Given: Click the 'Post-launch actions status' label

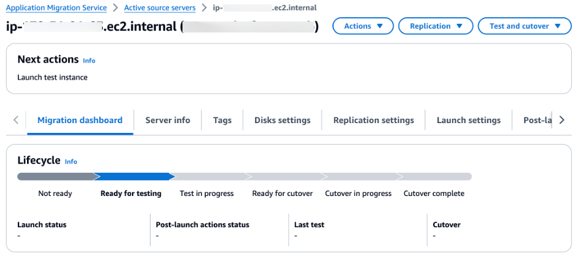Looking at the screenshot, I should [203, 225].
